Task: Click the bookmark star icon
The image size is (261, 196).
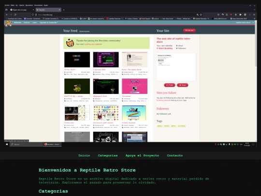Action: [201, 15]
